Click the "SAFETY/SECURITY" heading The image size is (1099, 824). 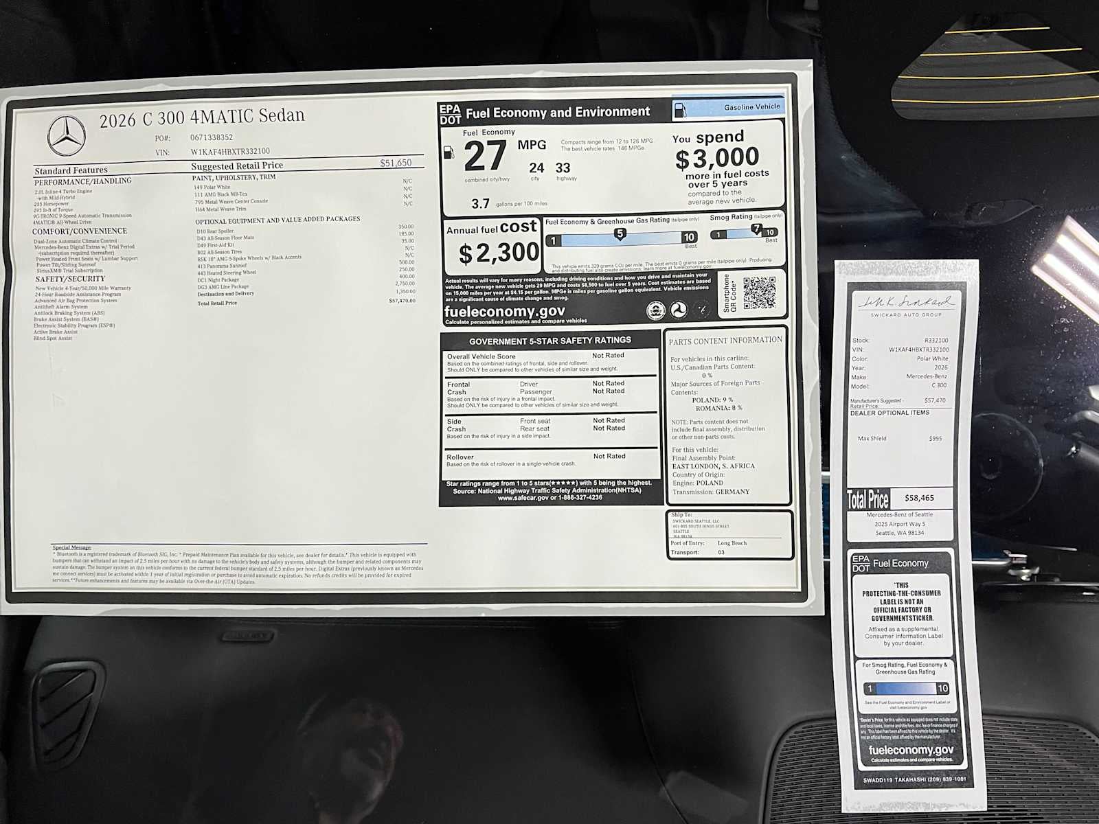pos(71,279)
